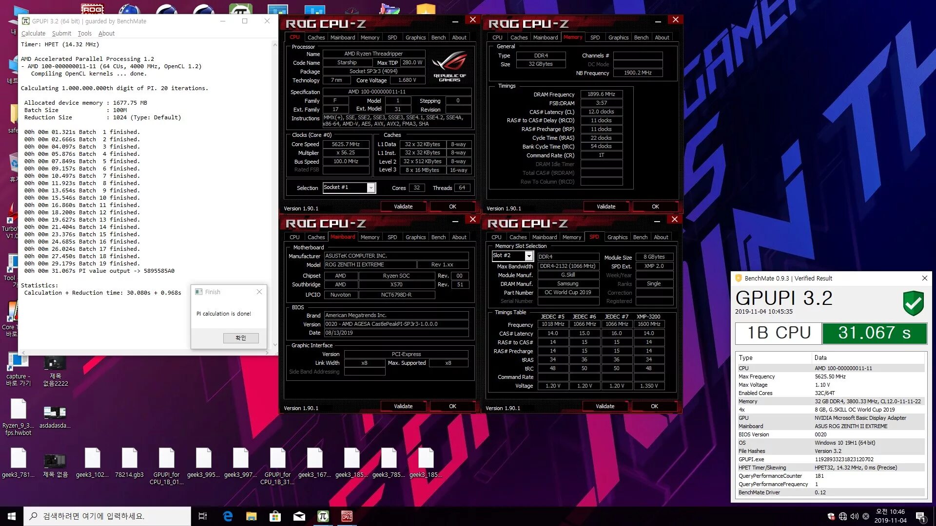936x526 pixels.
Task: Open the Tools menu in GPUPI
Action: tap(84, 34)
